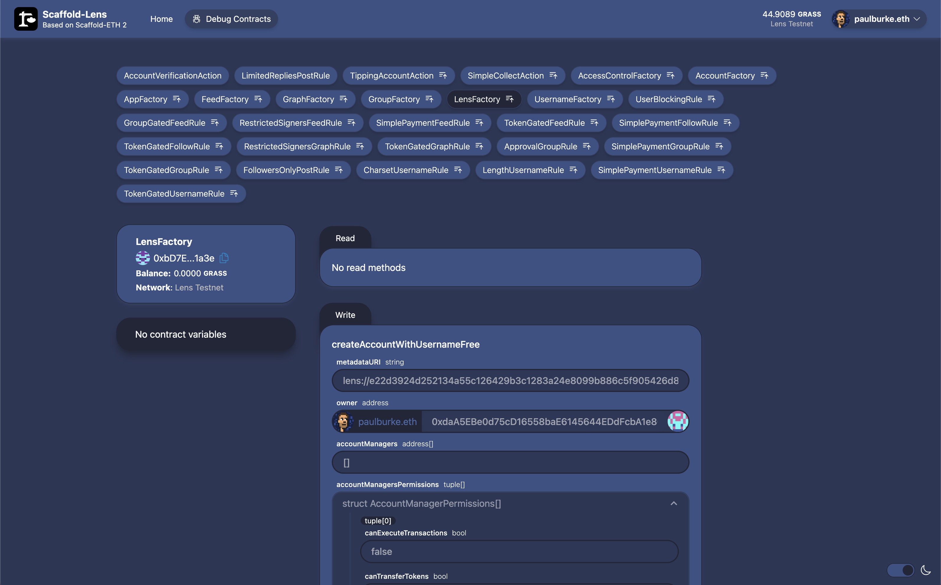
Task: Click the Scaffold-Lens logo icon
Action: tap(26, 19)
